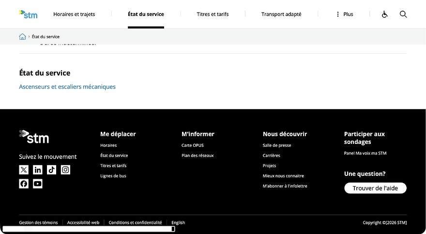Open Mieux nous connaître link
Screen dimensions: 426x234
coord(283,176)
